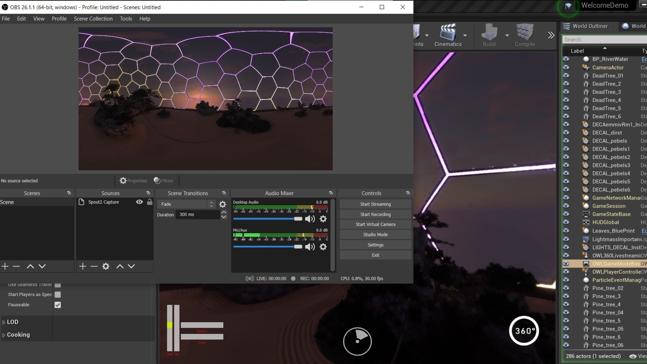647x364 pixels.
Task: Click the Start Streaming button
Action: point(375,204)
